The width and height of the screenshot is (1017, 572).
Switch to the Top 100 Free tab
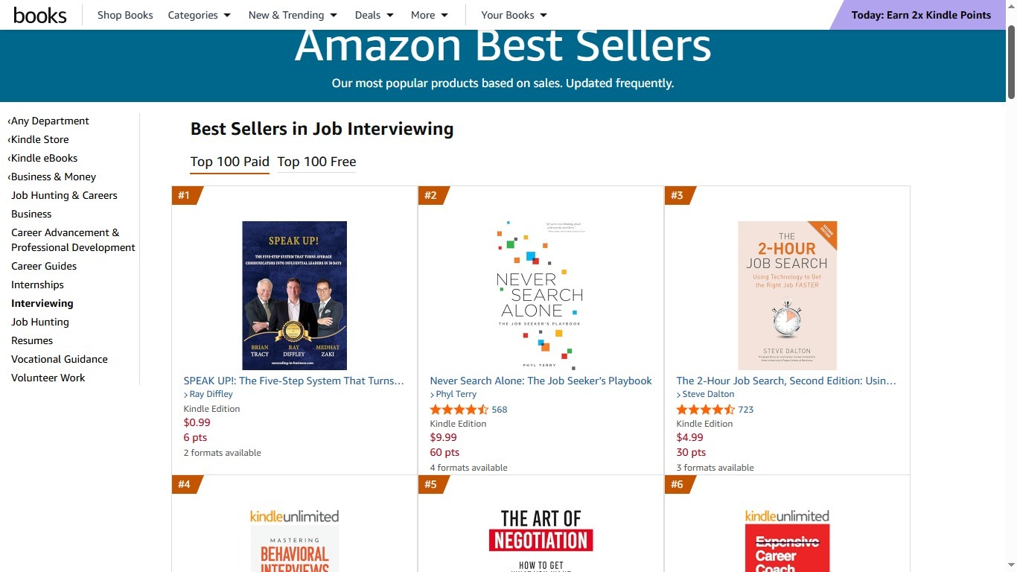316,162
